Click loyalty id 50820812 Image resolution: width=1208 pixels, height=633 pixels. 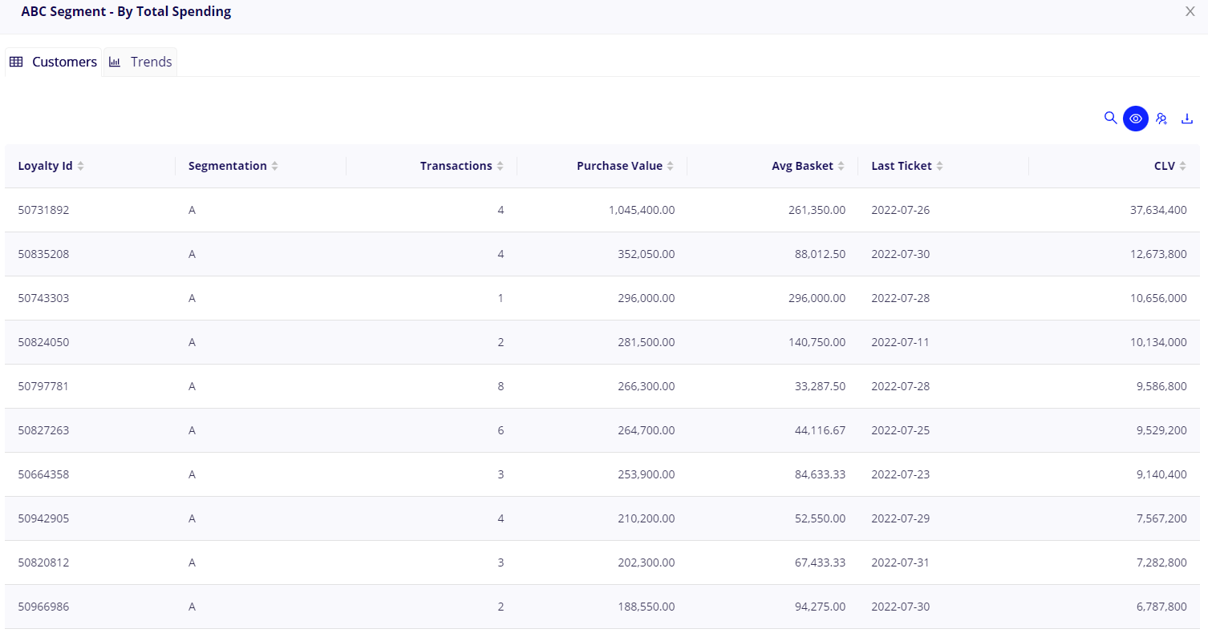point(43,562)
